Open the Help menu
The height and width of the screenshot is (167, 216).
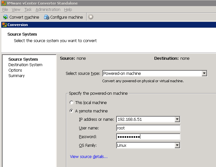[x=68, y=10]
